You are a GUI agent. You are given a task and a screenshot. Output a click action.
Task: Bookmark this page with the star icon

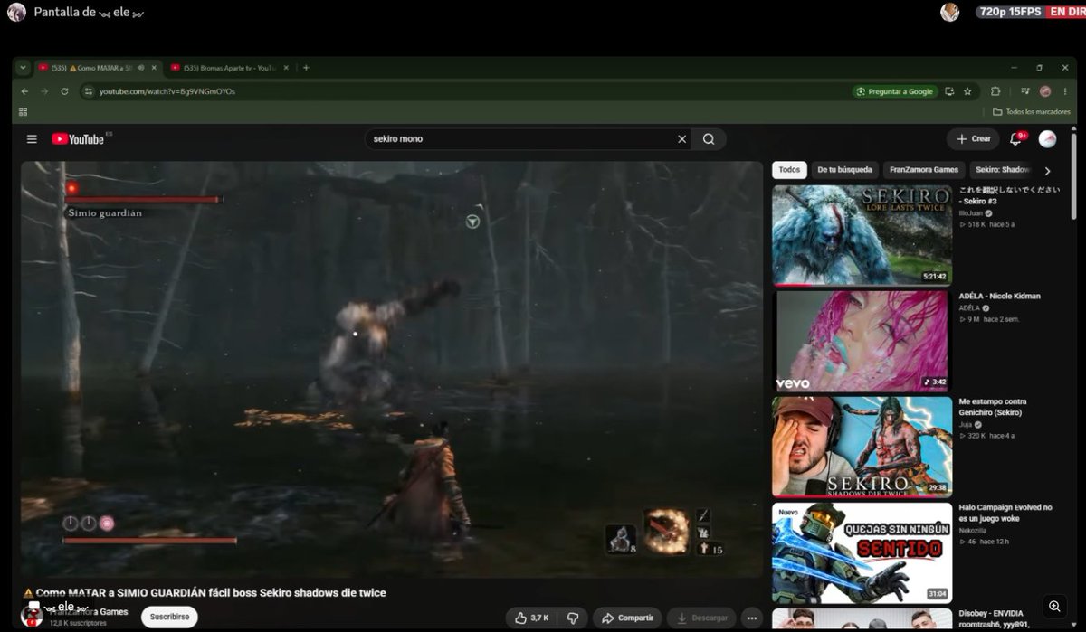967,91
